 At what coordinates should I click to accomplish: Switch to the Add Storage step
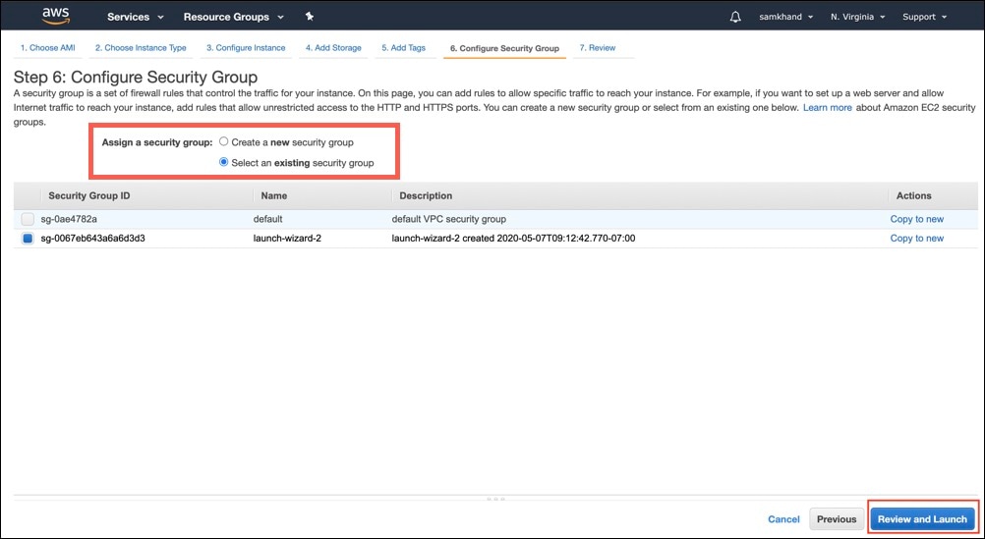[333, 48]
